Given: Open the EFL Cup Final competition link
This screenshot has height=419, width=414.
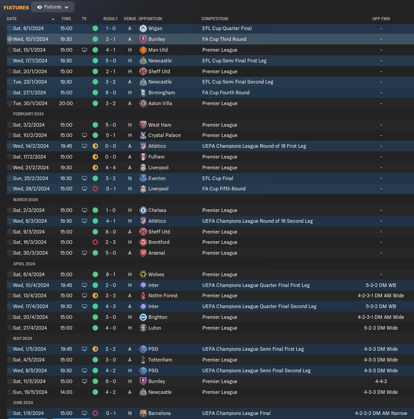Looking at the screenshot, I should click(218, 178).
